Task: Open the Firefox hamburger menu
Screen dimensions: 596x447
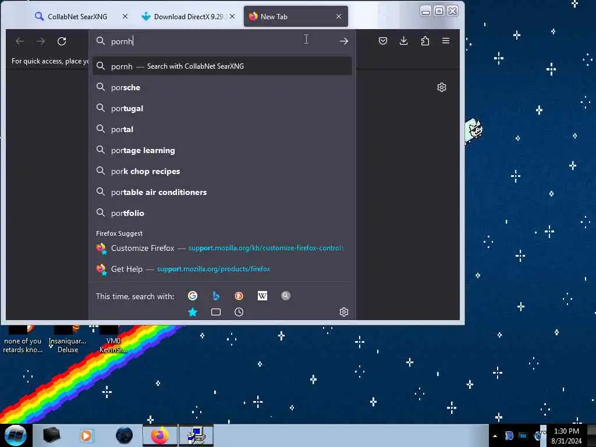Action: tap(446, 41)
